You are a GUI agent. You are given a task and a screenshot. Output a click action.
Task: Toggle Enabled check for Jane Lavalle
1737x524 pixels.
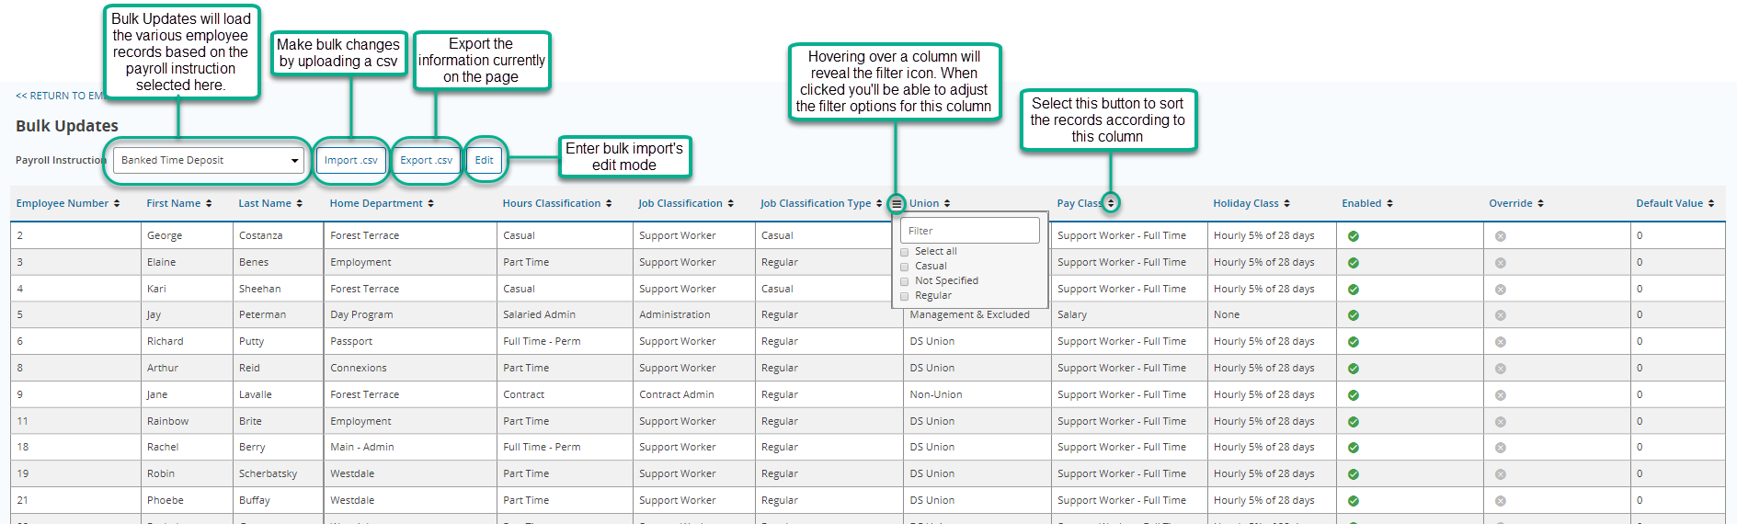[1354, 395]
